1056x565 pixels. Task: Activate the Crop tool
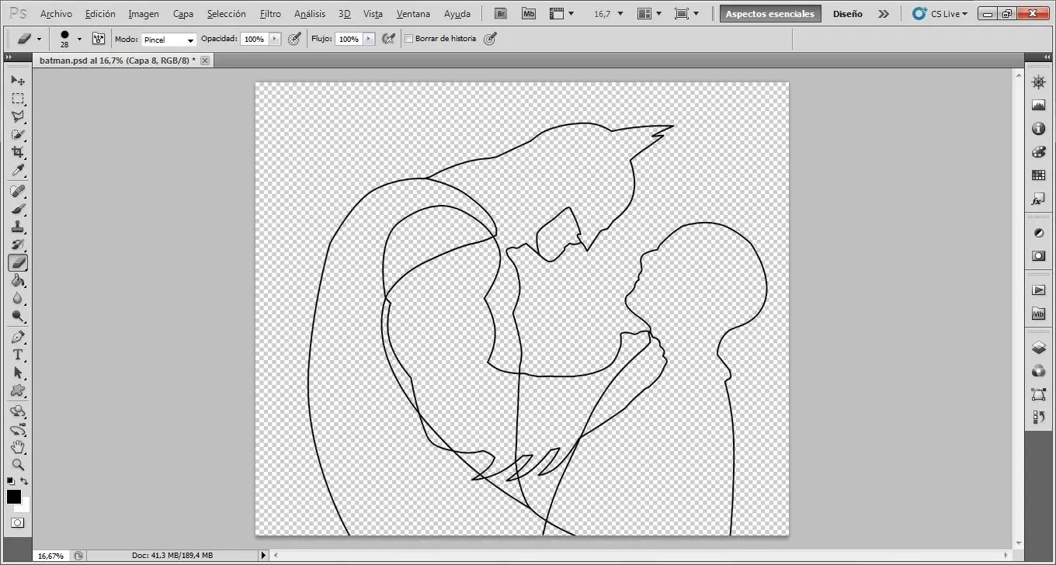(x=19, y=153)
